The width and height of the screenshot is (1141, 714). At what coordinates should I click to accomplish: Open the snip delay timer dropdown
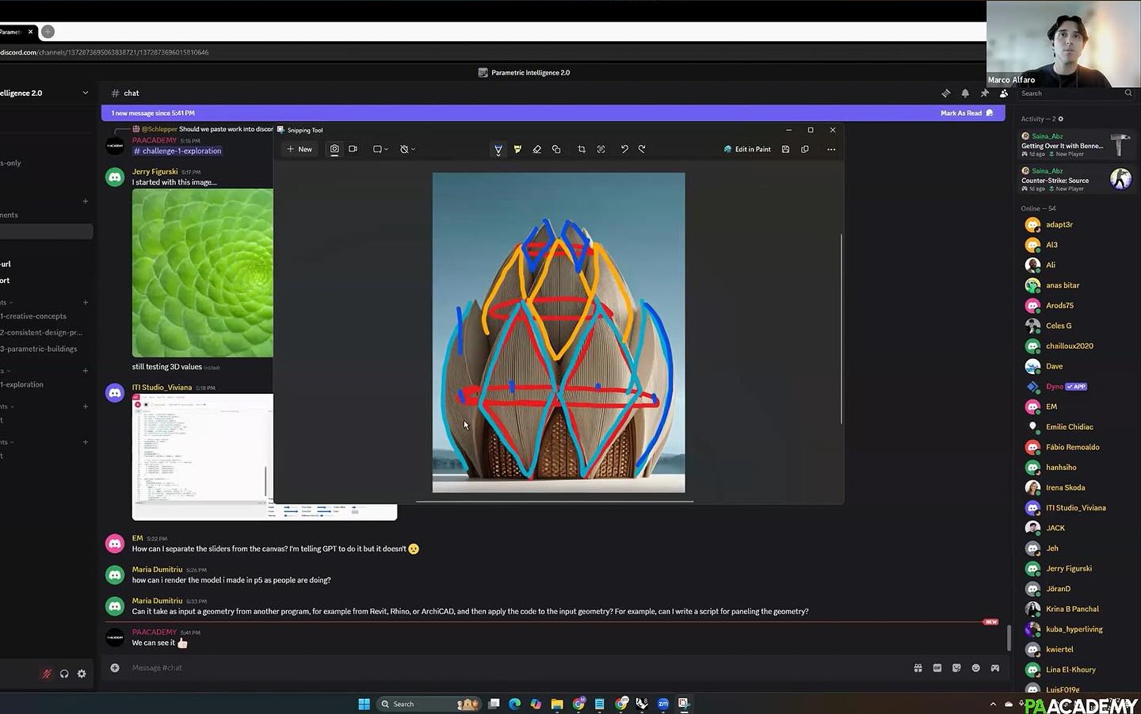pyautogui.click(x=408, y=149)
